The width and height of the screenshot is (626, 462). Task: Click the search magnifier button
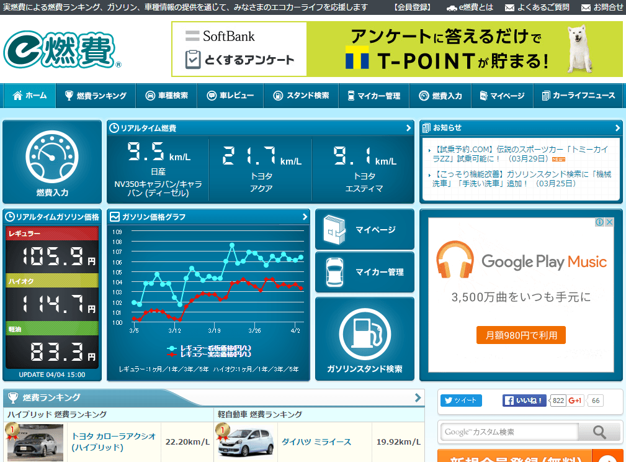pos(600,432)
